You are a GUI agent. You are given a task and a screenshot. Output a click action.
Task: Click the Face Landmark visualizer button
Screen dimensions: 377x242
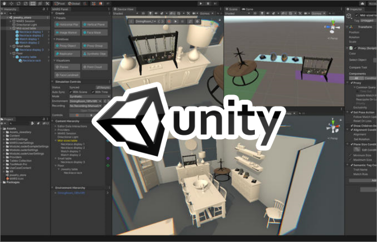(67, 75)
